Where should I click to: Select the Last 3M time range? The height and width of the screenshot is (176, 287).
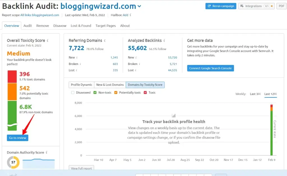(255, 94)
